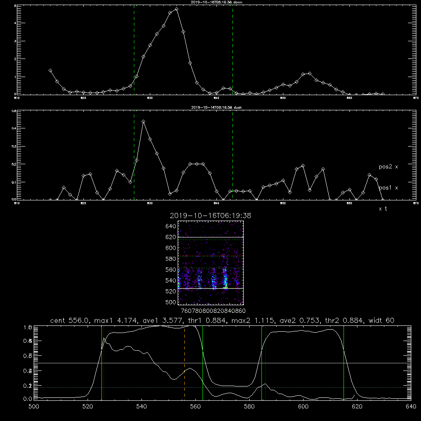
Task: Click the bottom plot x-axis label 600
Action: click(x=304, y=407)
